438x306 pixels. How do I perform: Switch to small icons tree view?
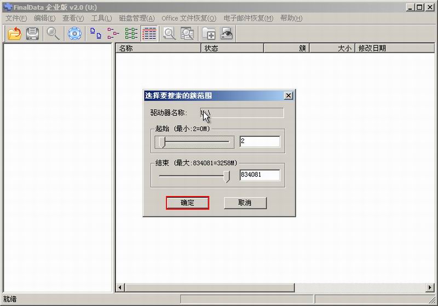(x=113, y=34)
